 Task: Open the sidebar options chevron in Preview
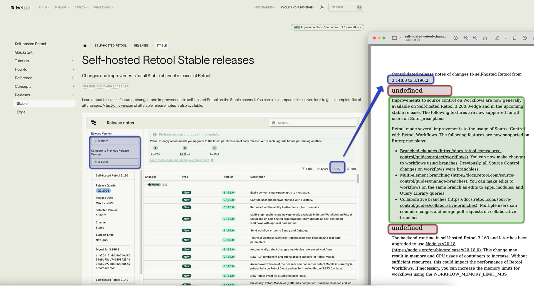[400, 38]
